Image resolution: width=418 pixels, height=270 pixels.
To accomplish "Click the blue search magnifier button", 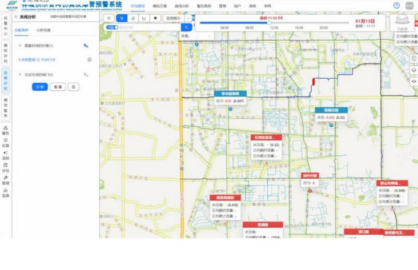I will coord(186,27).
